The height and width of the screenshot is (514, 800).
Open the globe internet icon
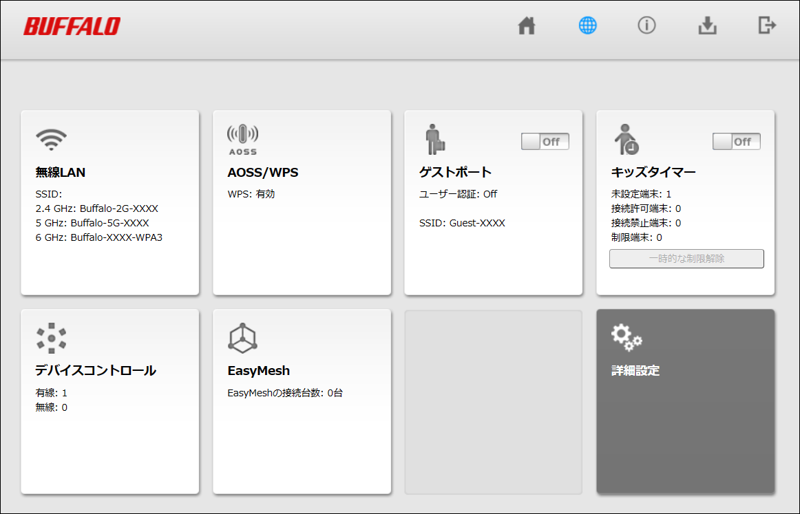coord(587,26)
